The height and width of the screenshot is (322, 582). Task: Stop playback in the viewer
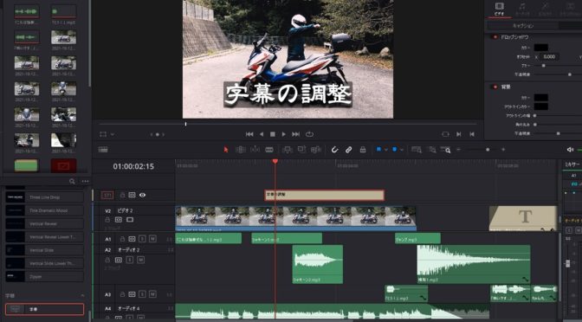click(x=273, y=134)
